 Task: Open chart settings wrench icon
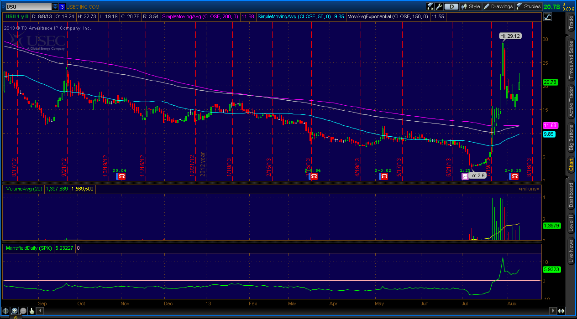click(439, 6)
